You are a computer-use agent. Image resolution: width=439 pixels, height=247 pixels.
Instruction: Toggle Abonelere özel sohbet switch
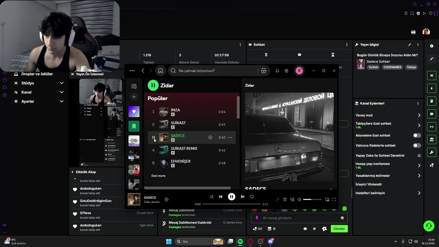coord(417,136)
